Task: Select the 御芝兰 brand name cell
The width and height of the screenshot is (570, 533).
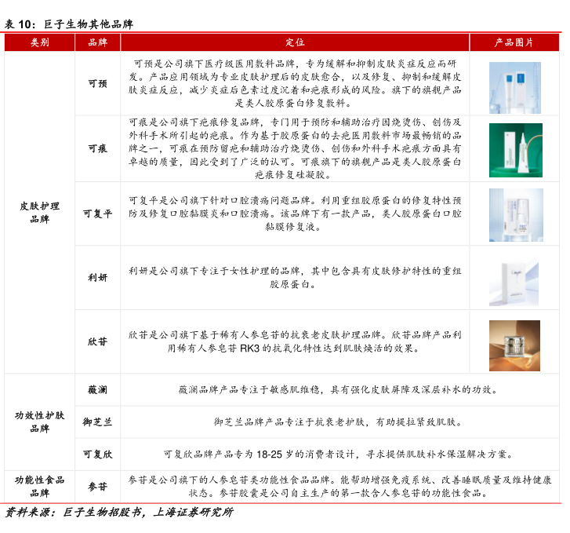Action: pos(97,422)
